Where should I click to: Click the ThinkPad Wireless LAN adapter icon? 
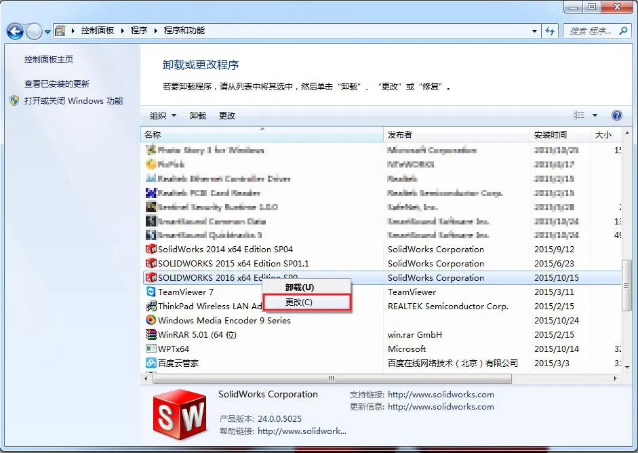(151, 306)
